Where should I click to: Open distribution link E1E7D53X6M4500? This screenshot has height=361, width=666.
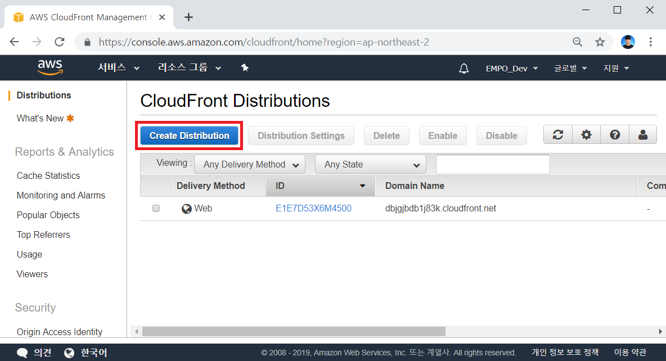click(313, 209)
